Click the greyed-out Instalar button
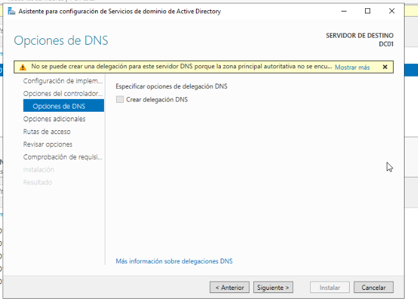The width and height of the screenshot is (418, 302). pos(330,288)
